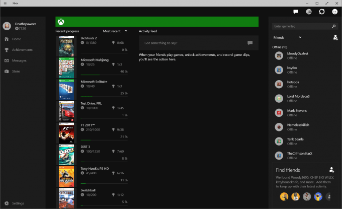Image resolution: width=342 pixels, height=209 pixels.
Task: Open the Microsoft Mahjong game title
Action: coord(95,60)
